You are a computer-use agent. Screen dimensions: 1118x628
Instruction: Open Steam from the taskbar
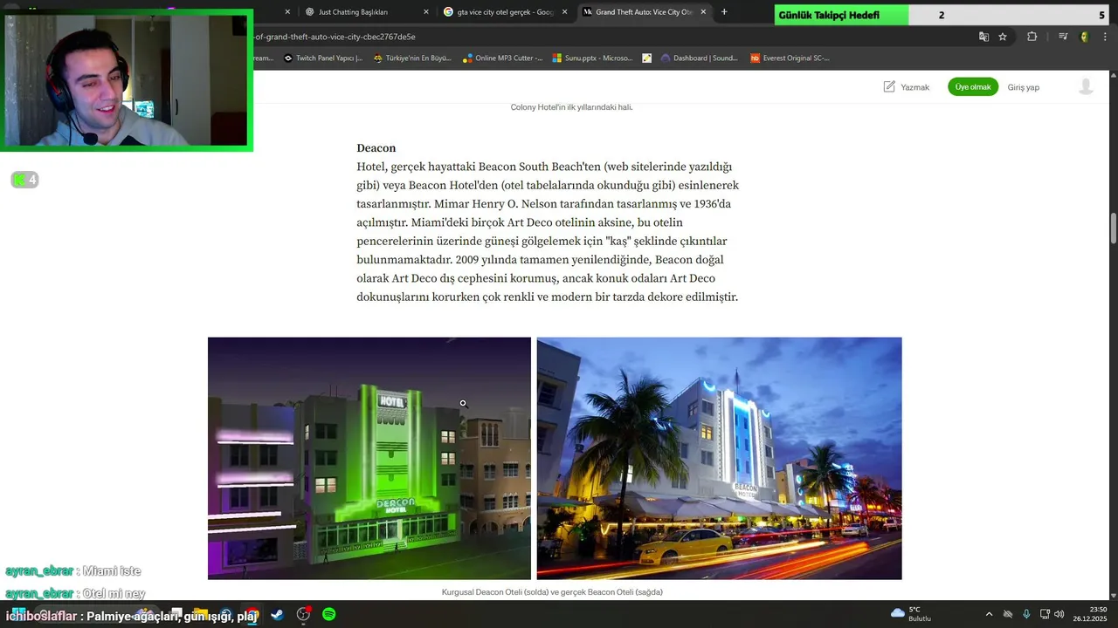(277, 614)
